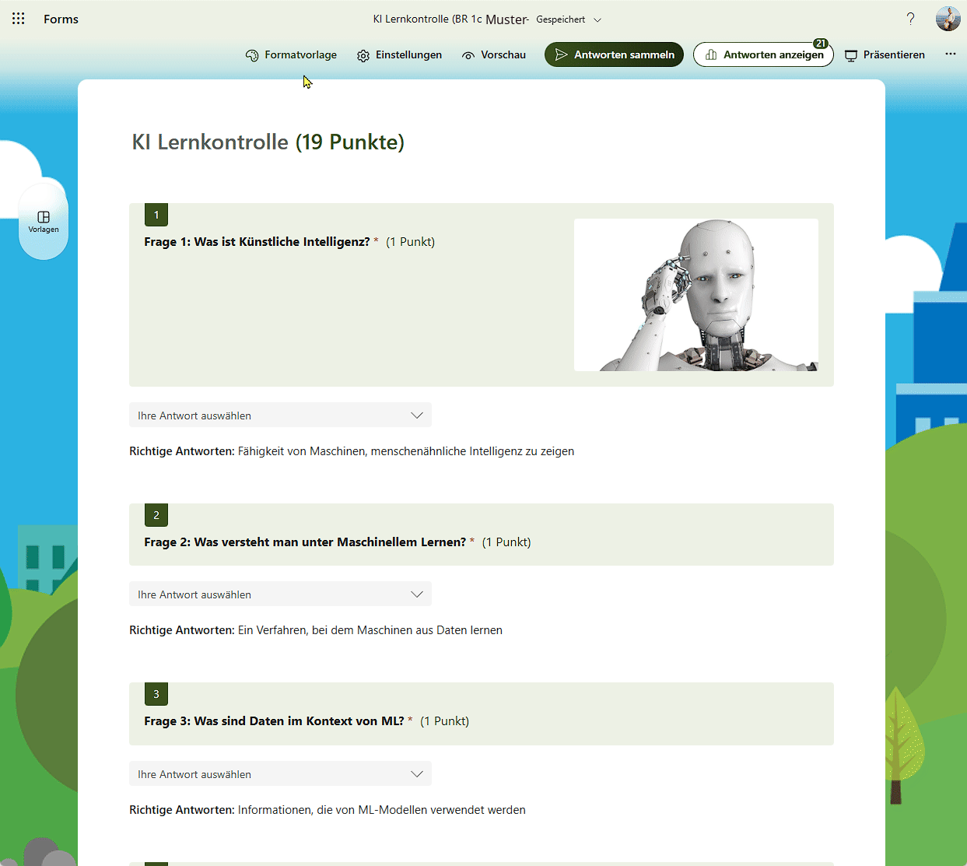Click the robot image in Frage 1
This screenshot has height=866, width=967.
696,295
